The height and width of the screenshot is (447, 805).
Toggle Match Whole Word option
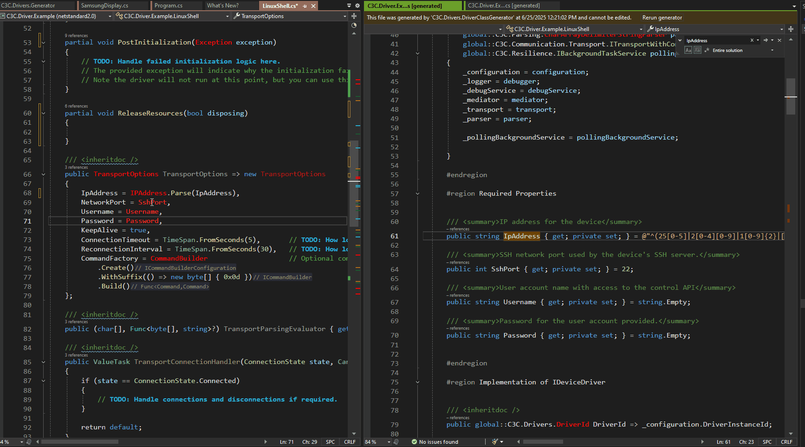(x=697, y=50)
